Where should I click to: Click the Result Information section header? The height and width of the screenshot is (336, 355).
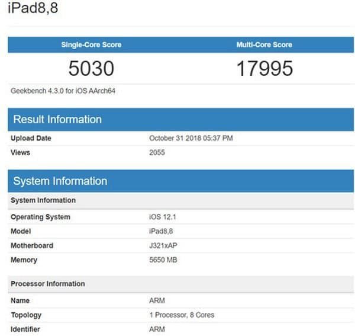180,120
